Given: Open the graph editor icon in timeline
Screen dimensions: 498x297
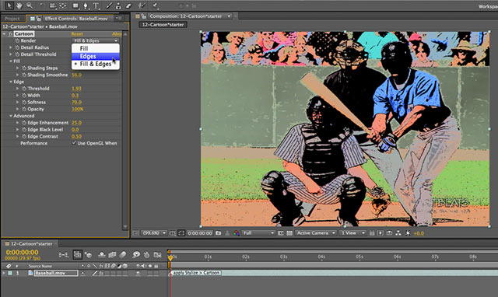Looking at the screenshot, I should pyautogui.click(x=157, y=255).
